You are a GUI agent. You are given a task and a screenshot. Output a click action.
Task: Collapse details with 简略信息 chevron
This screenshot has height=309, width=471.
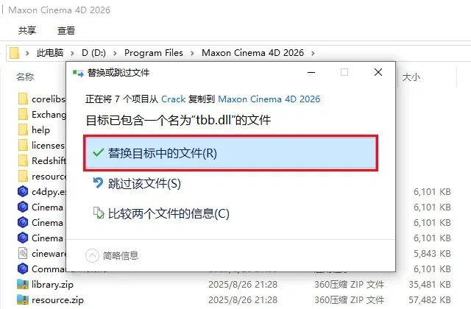click(x=92, y=256)
